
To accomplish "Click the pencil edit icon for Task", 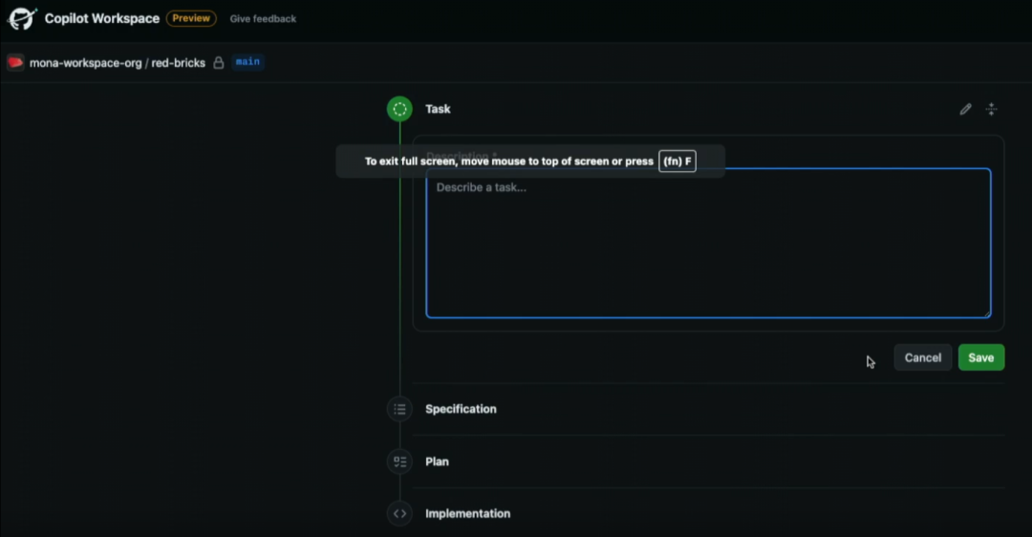I will click(965, 109).
